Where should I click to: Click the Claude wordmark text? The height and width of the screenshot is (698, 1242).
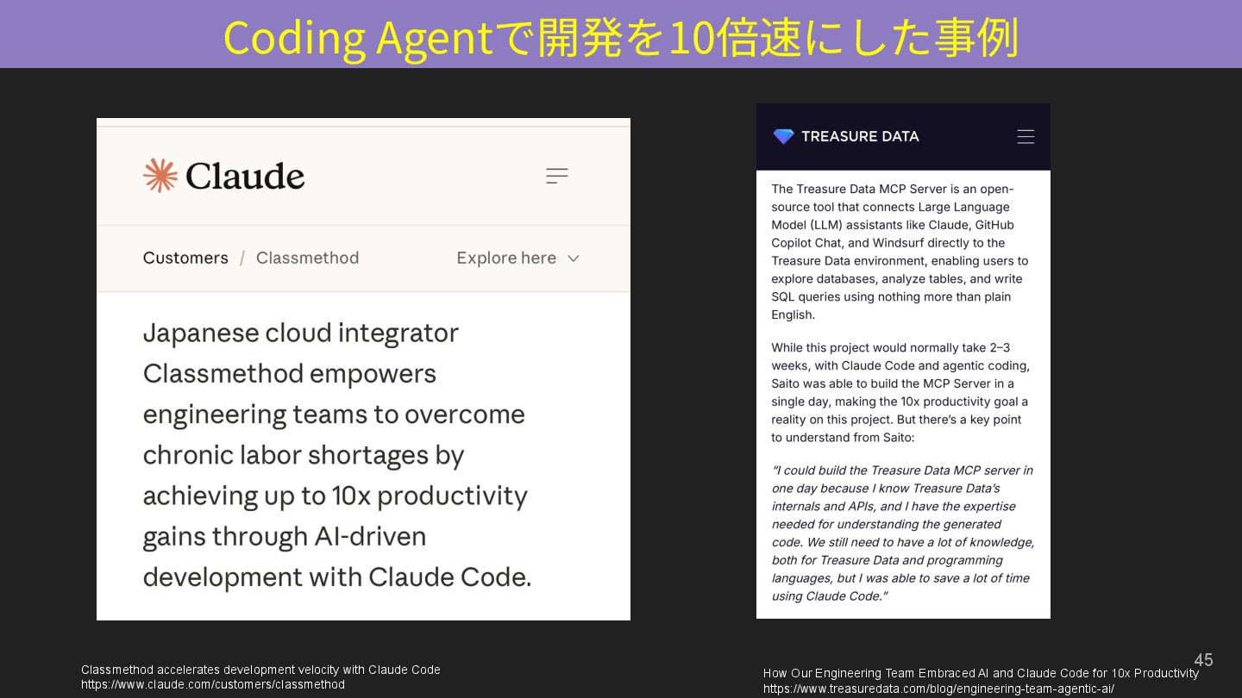245,176
